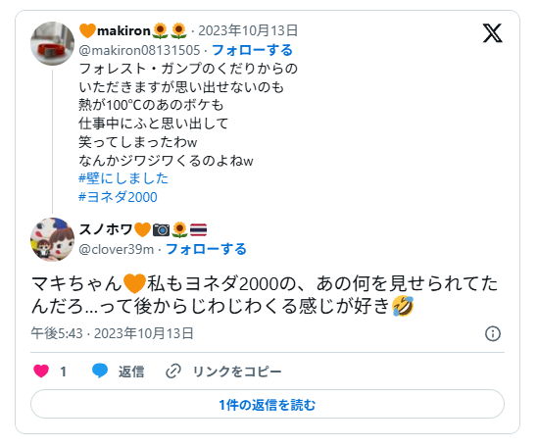Open hashtag #ヨネダ2000
This screenshot has width=538, height=447.
[x=118, y=197]
